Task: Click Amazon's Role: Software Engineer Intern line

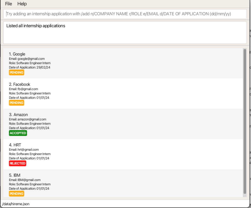Action: (x=30, y=124)
